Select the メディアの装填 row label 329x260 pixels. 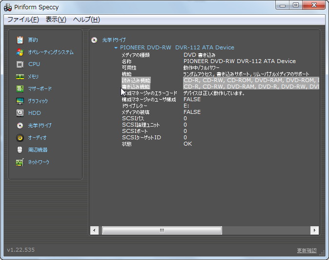pyautogui.click(x=136, y=112)
